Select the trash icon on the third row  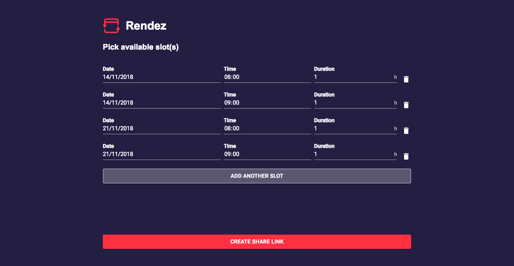point(406,131)
